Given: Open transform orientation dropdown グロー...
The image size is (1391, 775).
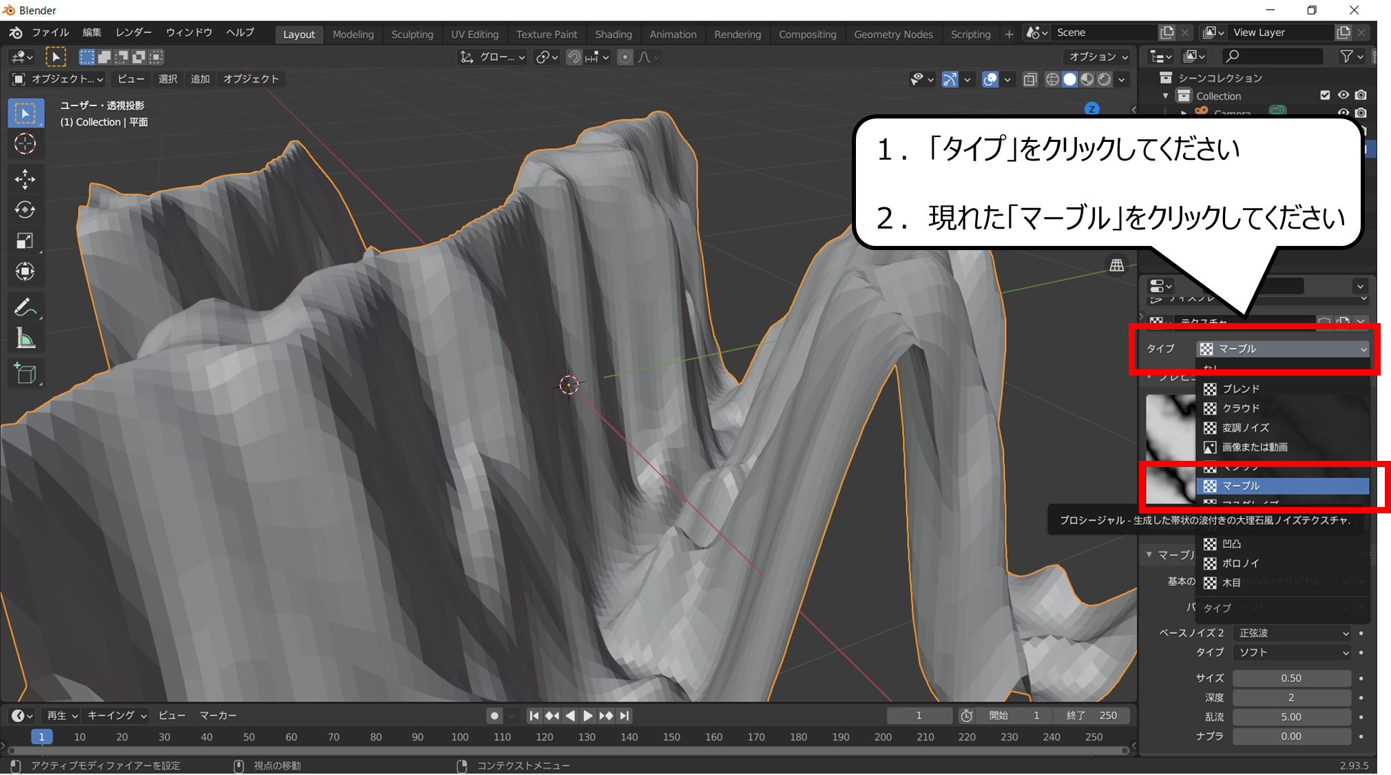Looking at the screenshot, I should [493, 57].
